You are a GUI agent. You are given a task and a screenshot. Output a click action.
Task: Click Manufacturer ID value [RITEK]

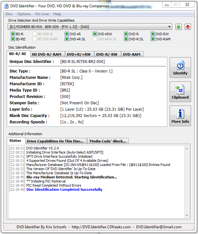click(x=67, y=84)
